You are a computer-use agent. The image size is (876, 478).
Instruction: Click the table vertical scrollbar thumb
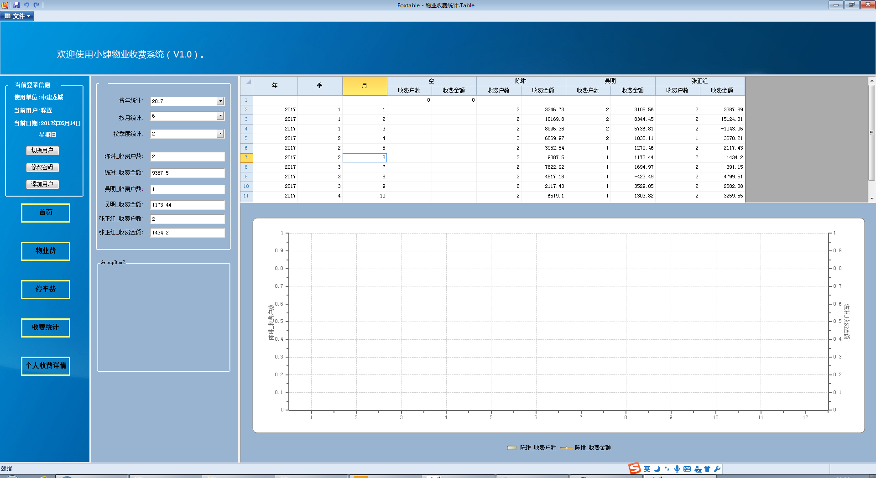[871, 133]
